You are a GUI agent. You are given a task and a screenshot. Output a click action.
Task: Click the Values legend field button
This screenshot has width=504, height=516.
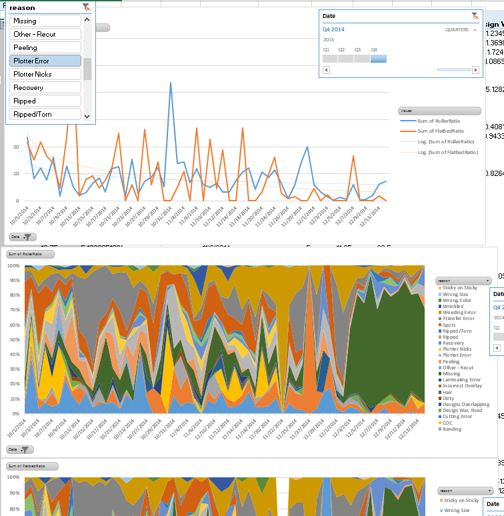[439, 111]
